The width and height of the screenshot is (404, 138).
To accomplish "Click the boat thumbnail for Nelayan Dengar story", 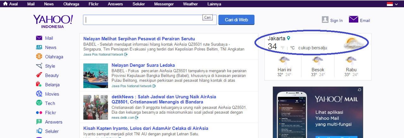I will (96, 75).
